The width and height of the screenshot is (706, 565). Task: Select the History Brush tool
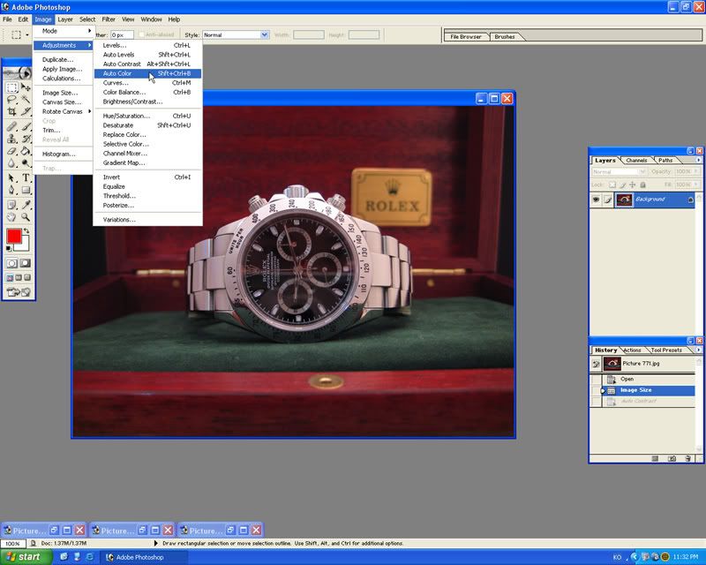coord(26,139)
